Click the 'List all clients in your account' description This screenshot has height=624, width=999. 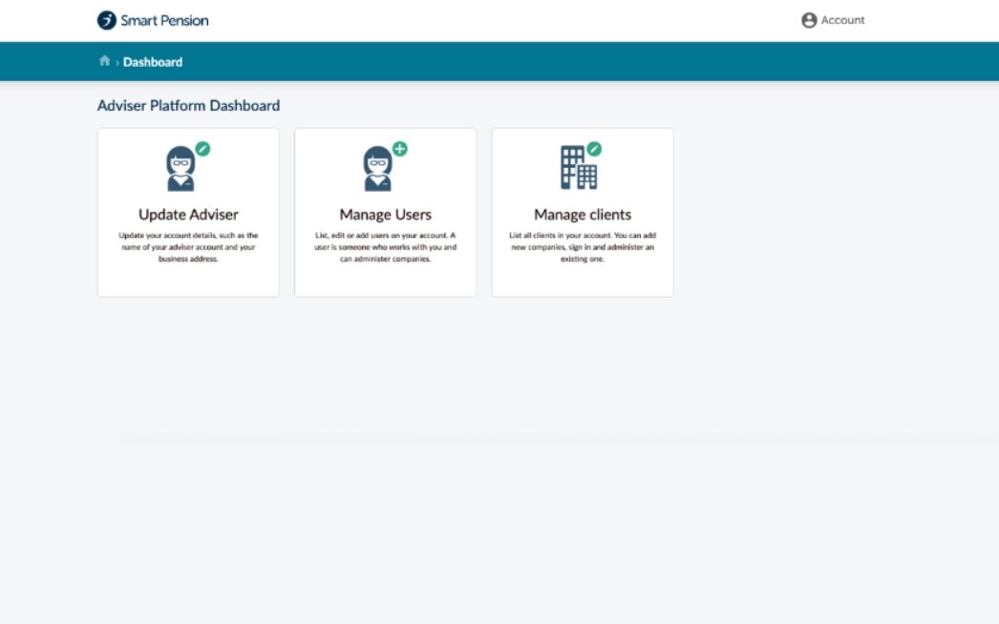[x=583, y=247]
